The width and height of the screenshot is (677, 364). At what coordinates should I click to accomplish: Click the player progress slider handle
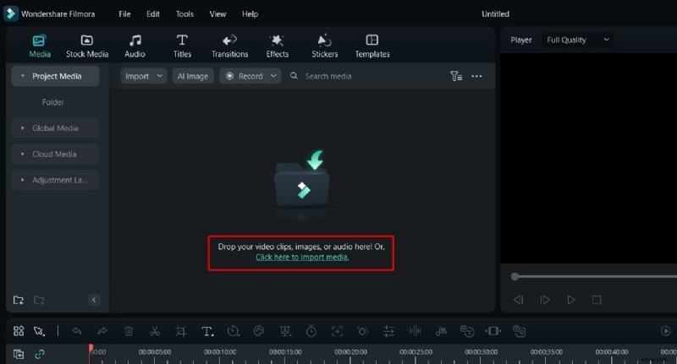(x=515, y=276)
